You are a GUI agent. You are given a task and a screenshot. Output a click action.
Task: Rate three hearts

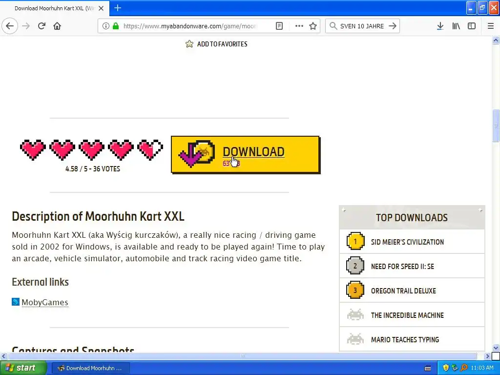91,149
